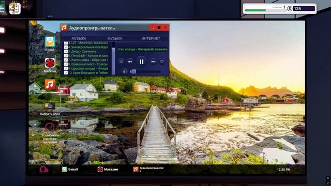Screen dimensions: 331x186
Task: Click the money balance showing 125
Action: [x=304, y=9]
